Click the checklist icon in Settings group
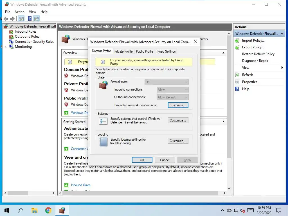 pos(103,121)
